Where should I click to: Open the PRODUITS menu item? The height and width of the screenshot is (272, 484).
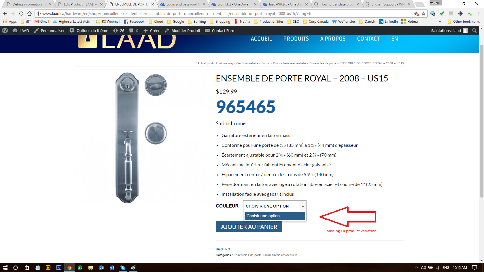click(x=296, y=39)
